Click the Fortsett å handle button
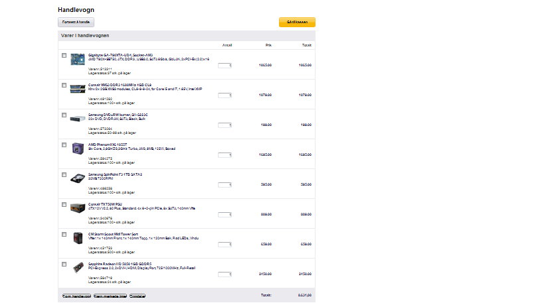 coord(76,22)
